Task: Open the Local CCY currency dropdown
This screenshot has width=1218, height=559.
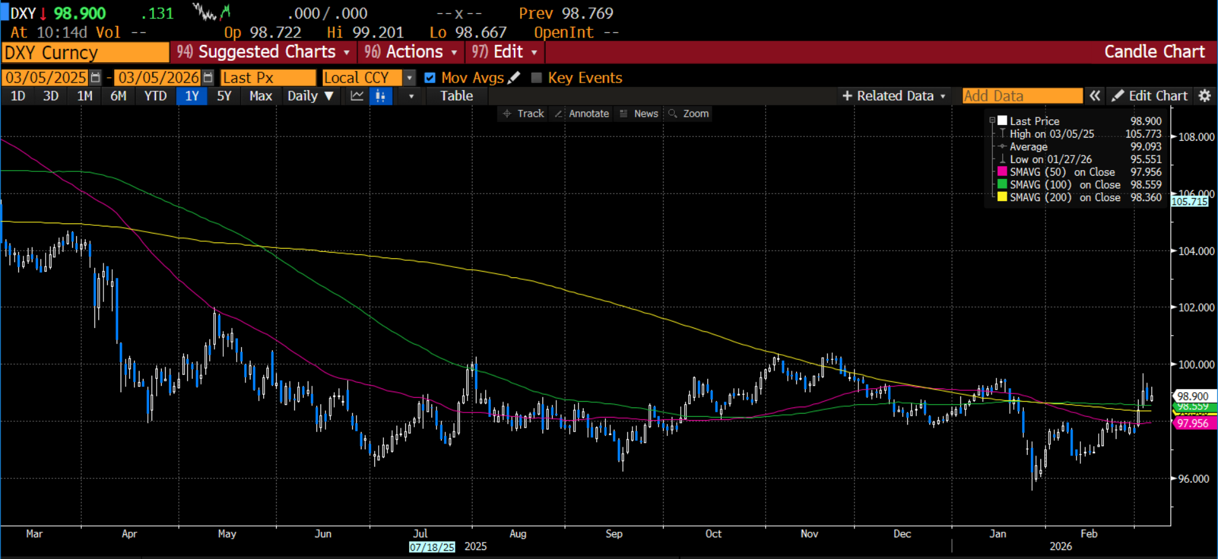Action: point(410,77)
